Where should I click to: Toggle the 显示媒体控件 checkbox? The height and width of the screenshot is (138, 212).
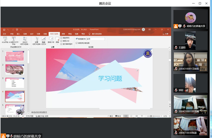[x=61, y=44]
